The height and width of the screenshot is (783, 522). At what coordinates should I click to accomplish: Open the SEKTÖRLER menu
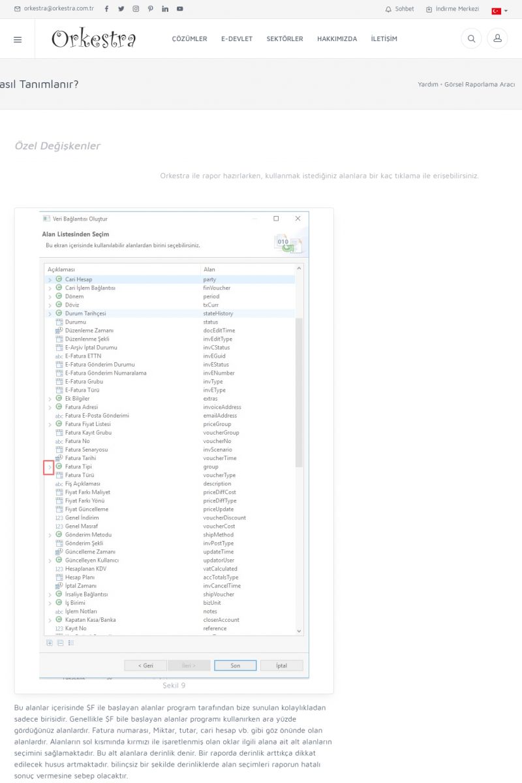[x=284, y=39]
